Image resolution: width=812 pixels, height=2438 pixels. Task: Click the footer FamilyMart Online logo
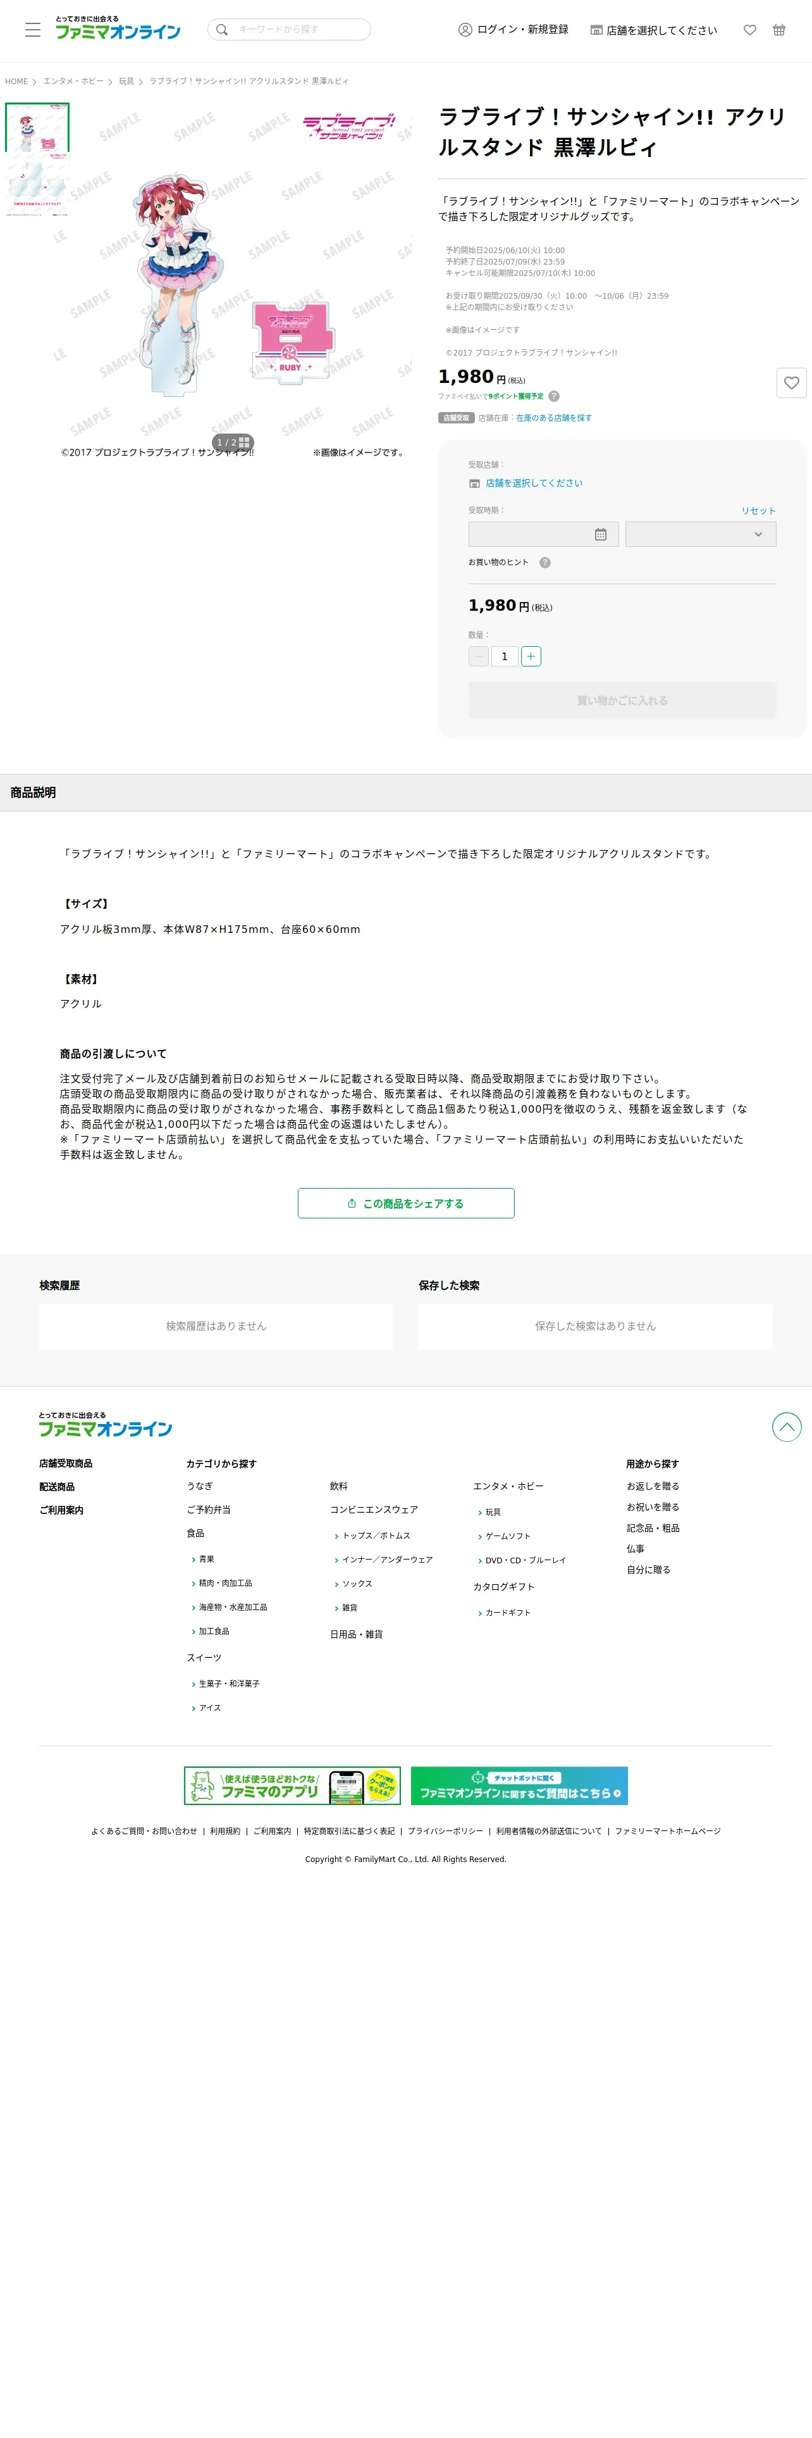105,1424
